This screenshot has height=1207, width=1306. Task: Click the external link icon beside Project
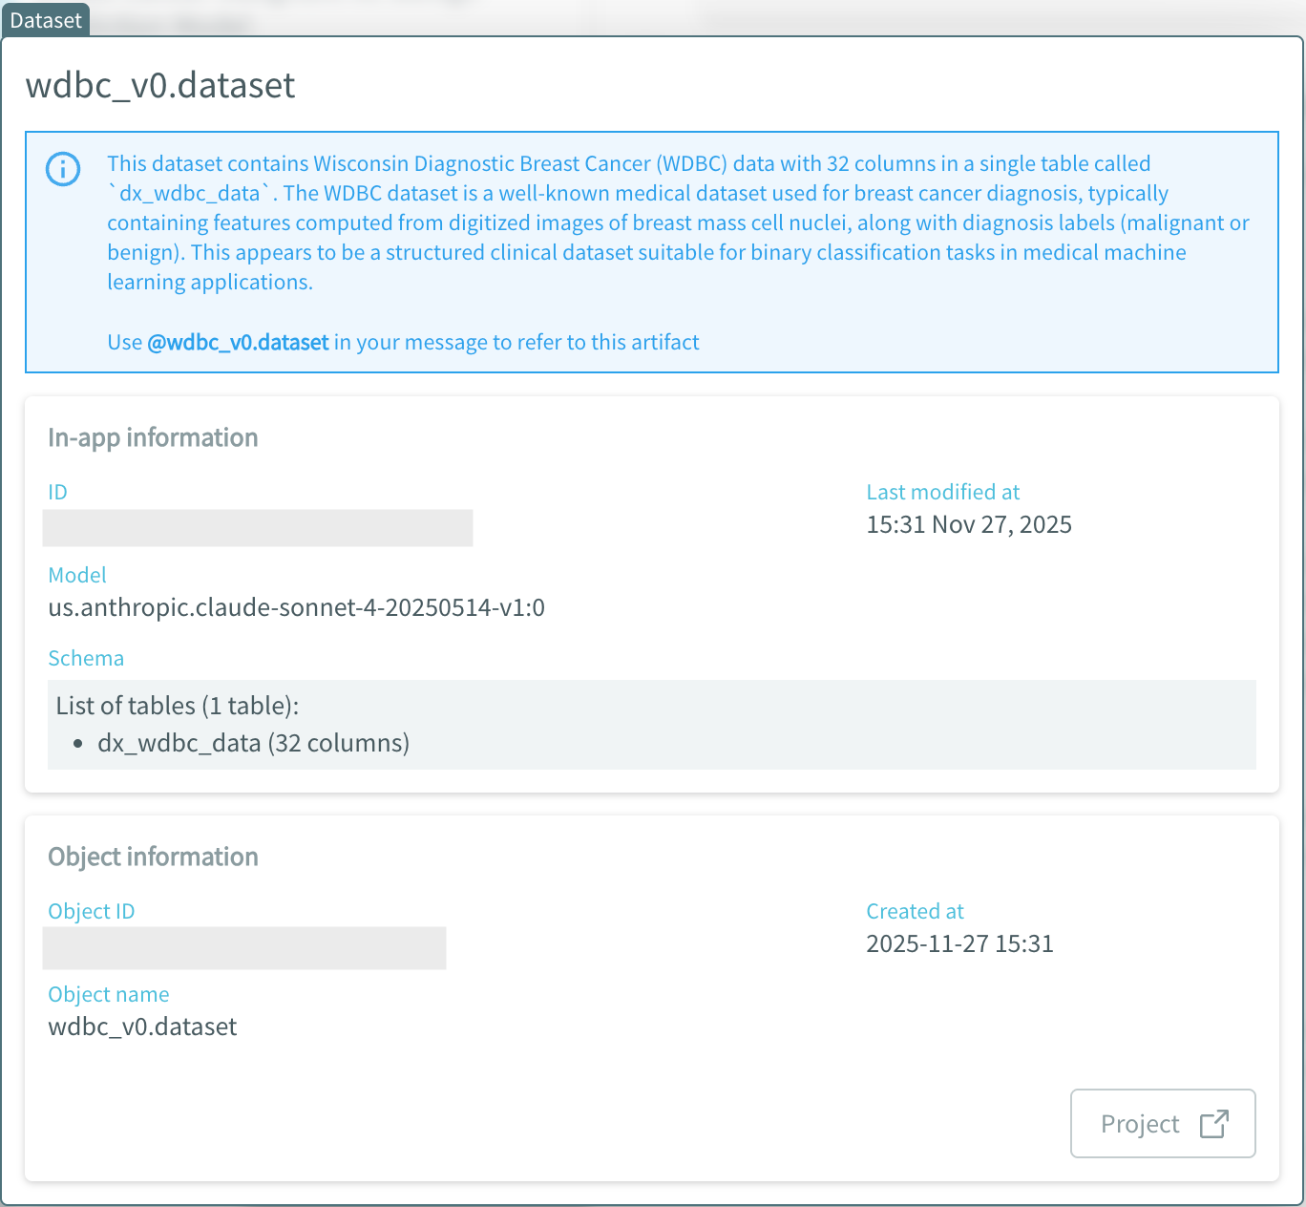tap(1213, 1124)
